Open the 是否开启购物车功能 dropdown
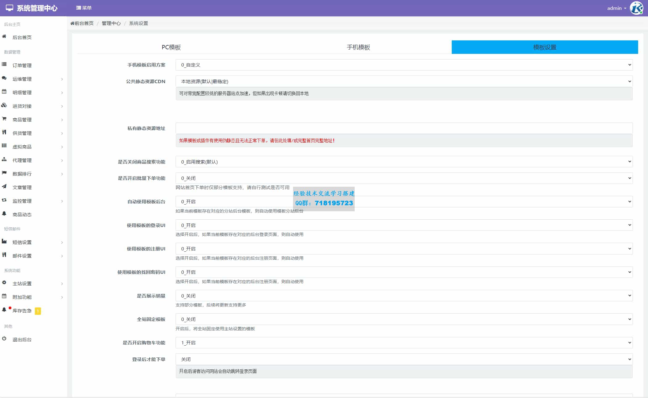This screenshot has width=648, height=398. click(404, 343)
